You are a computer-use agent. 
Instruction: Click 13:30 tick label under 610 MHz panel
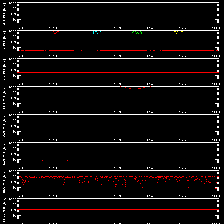coord(118,84)
